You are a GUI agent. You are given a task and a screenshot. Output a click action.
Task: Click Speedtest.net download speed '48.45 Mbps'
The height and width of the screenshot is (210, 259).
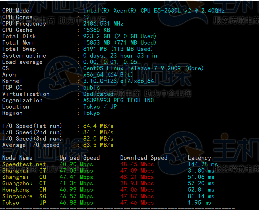137,164
